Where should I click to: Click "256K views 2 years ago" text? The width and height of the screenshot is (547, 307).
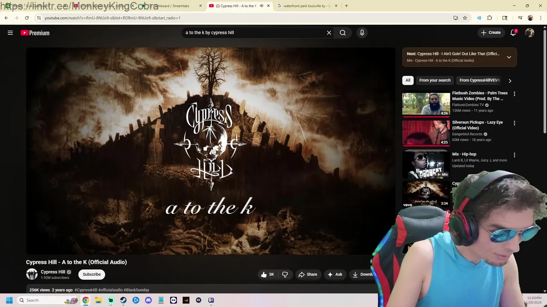(x=51, y=290)
